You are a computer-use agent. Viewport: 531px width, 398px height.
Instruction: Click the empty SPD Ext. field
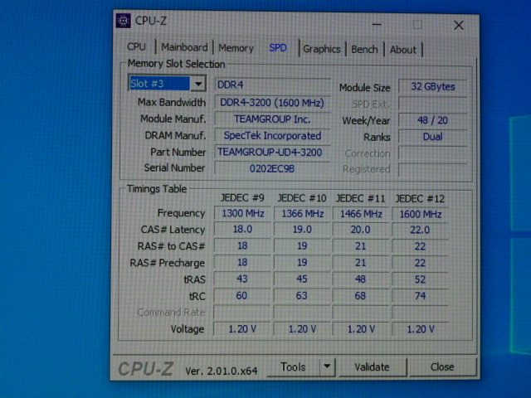click(433, 104)
